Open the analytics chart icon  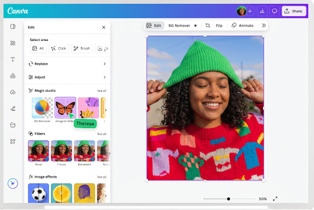[x=262, y=11]
